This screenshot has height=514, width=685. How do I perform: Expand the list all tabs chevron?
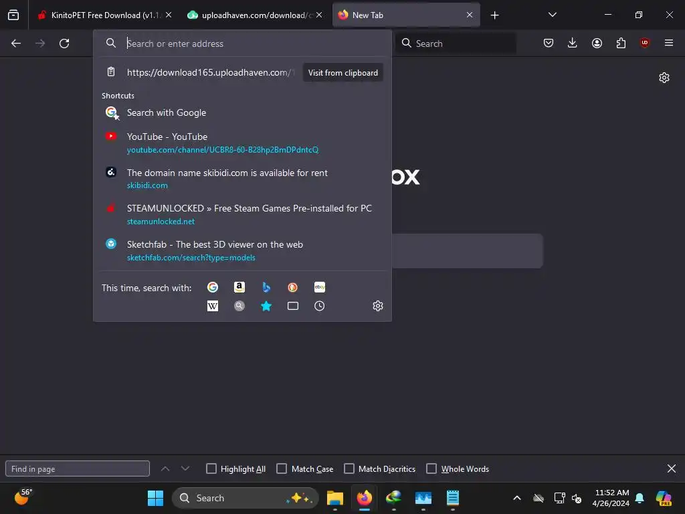552,15
